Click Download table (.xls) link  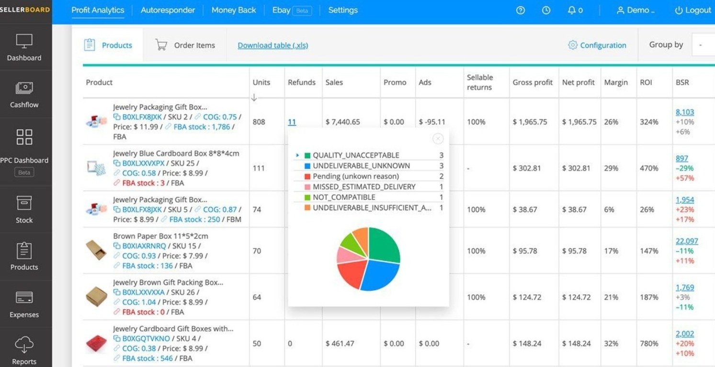[273, 45]
